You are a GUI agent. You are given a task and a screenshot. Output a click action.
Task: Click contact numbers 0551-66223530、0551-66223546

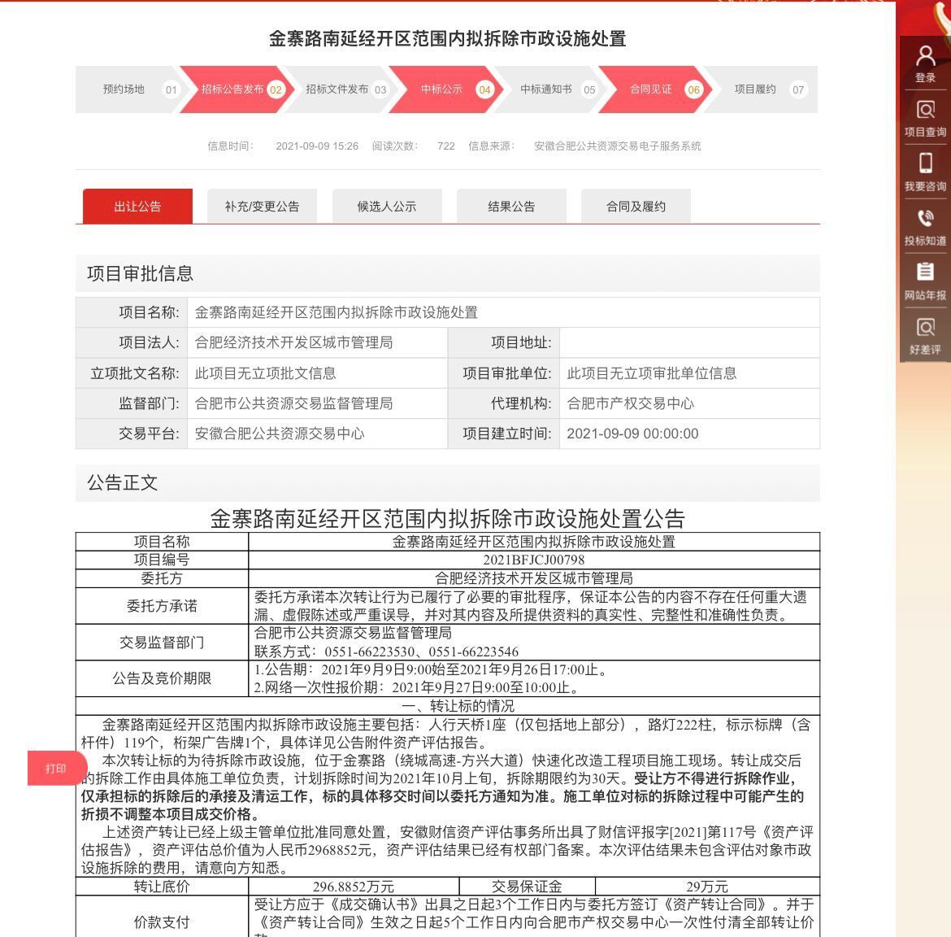point(422,652)
